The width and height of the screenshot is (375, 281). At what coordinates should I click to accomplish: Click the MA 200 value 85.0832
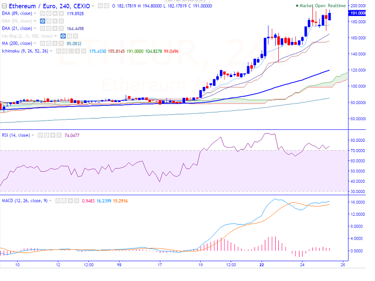point(74,43)
